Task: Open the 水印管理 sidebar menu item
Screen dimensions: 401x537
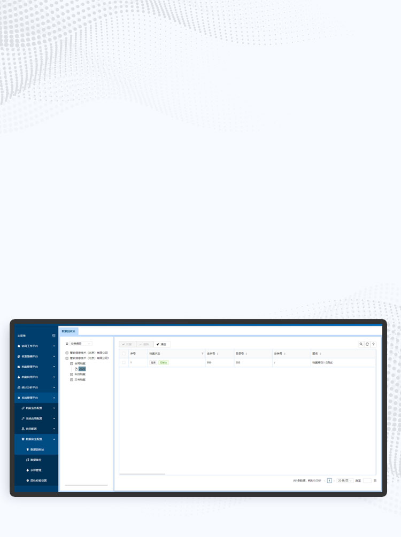Action: [x=36, y=470]
